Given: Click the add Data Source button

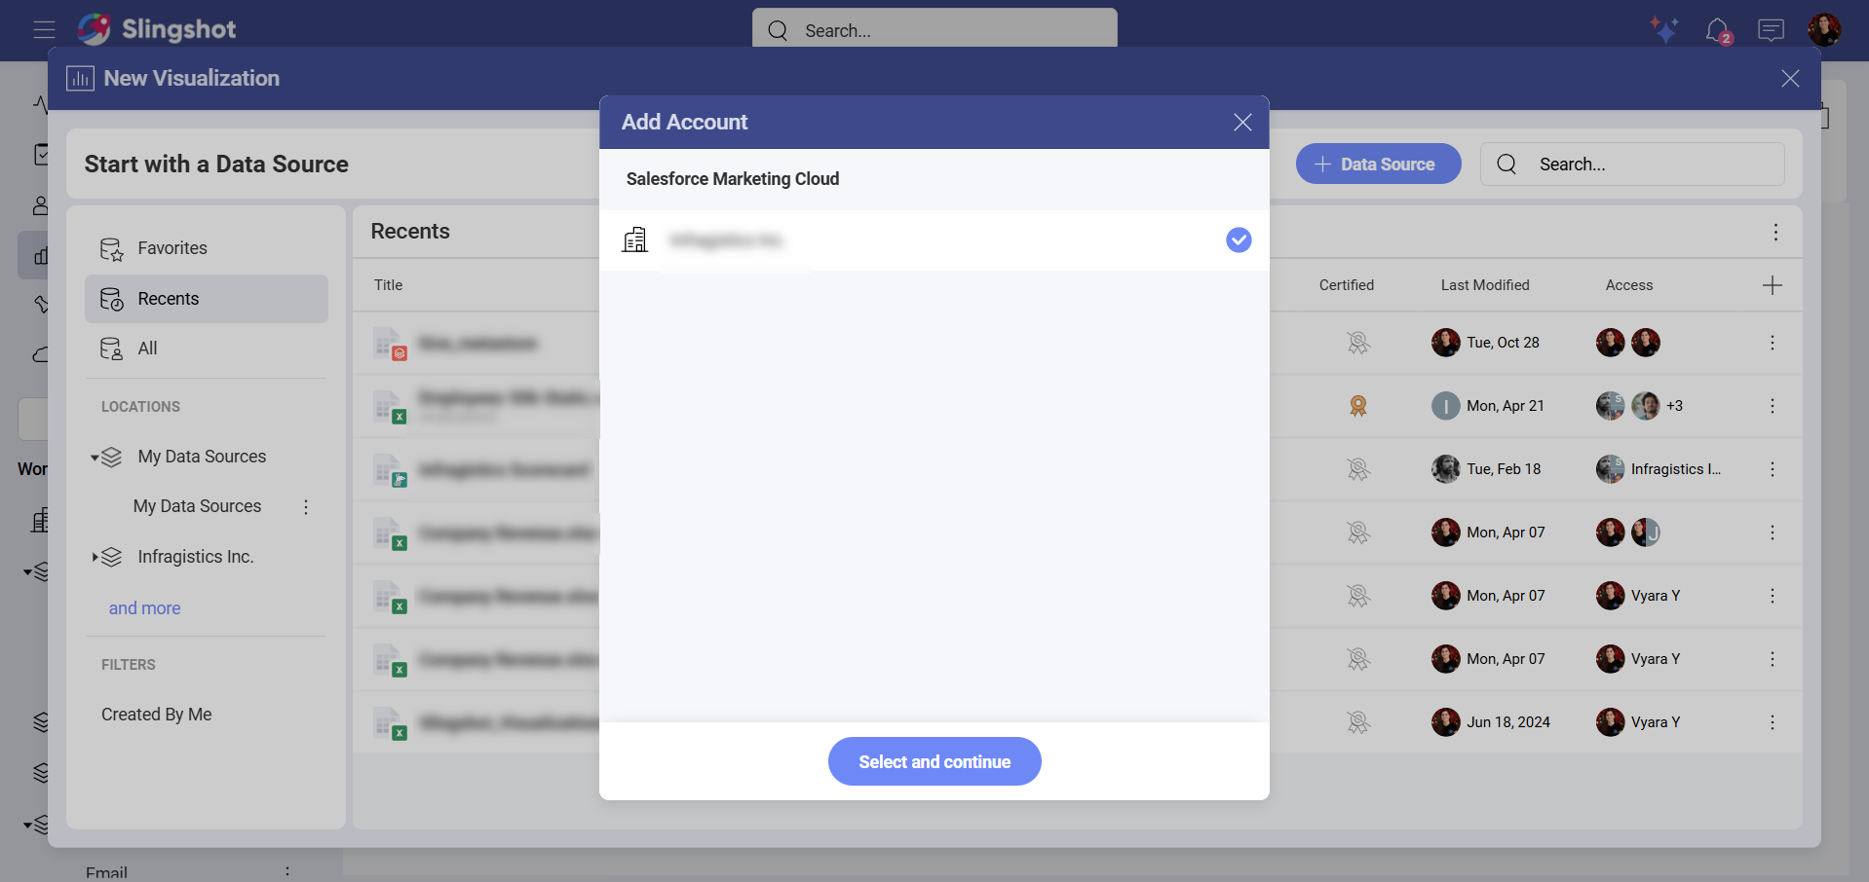Looking at the screenshot, I should point(1378,164).
